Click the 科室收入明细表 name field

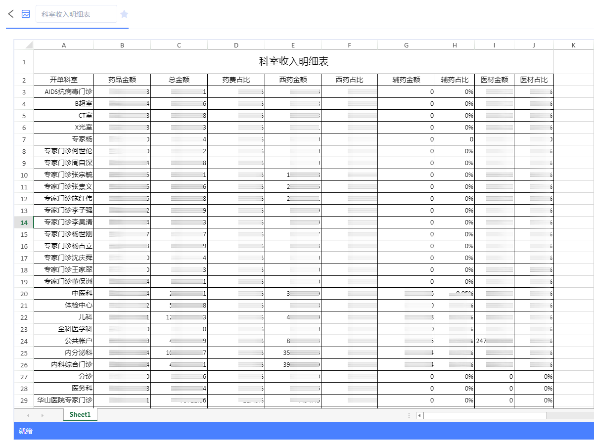[76, 14]
